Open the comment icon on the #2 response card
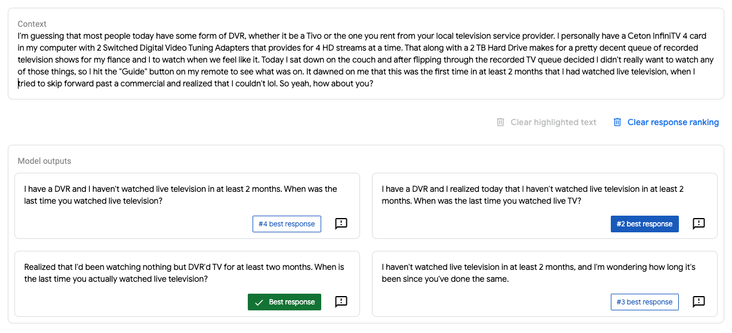Screen dimensions: 732x333 (x=699, y=224)
